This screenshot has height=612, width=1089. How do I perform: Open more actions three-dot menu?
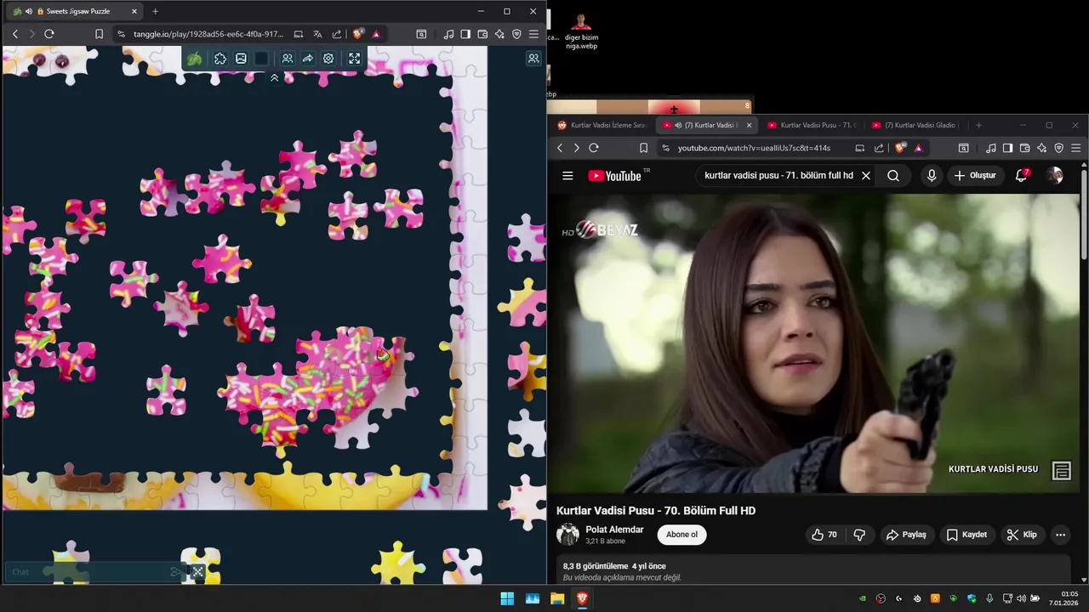(x=1060, y=535)
